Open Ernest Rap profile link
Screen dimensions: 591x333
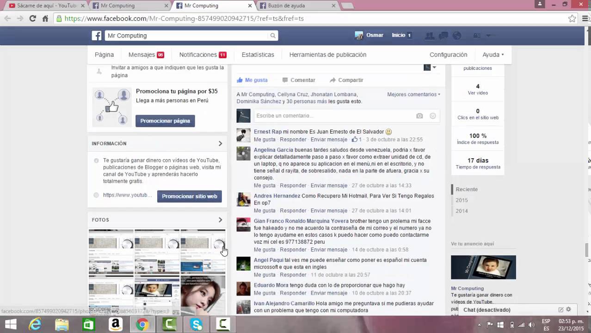[268, 132]
